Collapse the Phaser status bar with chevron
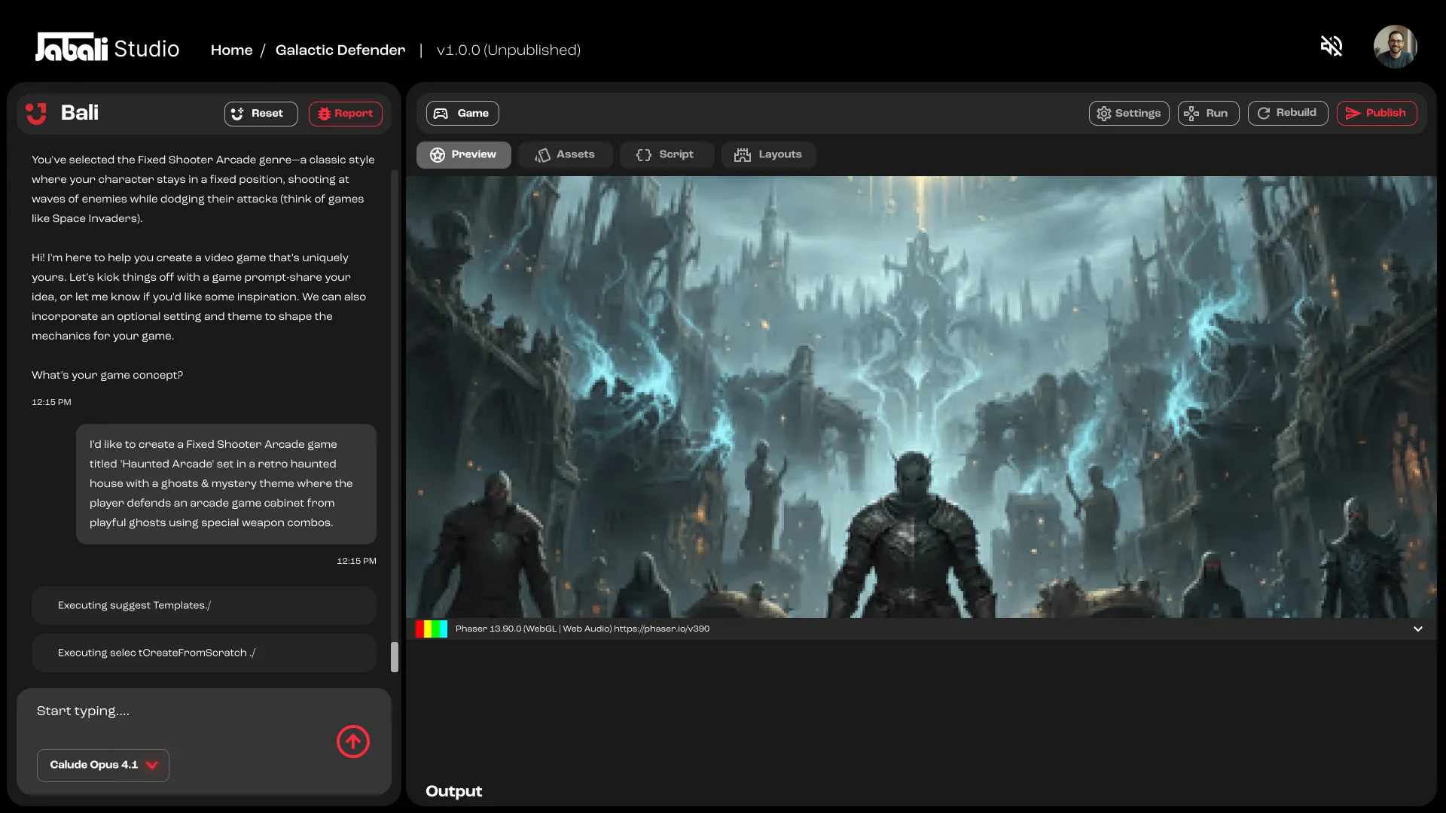The height and width of the screenshot is (813, 1446). coord(1419,629)
